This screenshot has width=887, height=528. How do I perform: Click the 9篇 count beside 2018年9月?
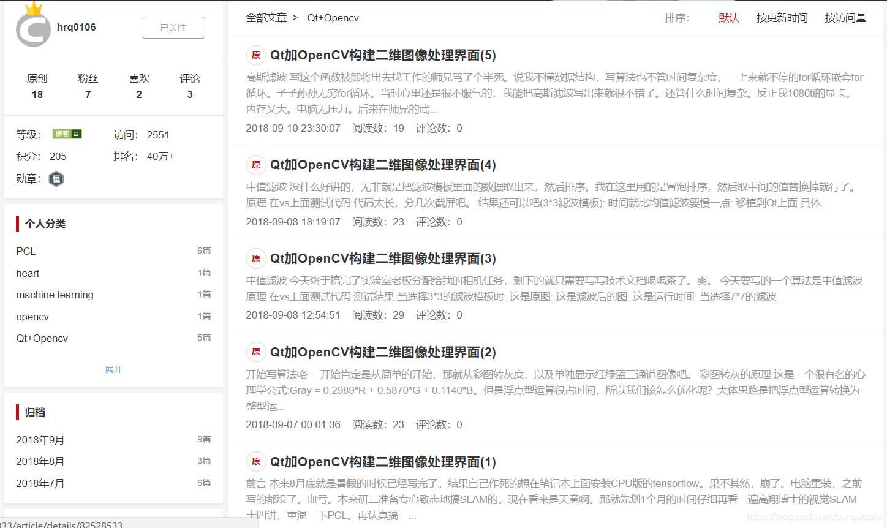(x=204, y=439)
